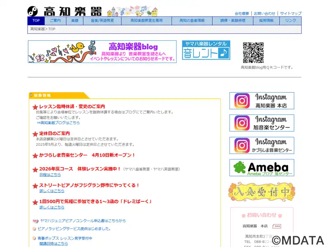Click 2026年度コース 体験レッスン実施中 heading
Image resolution: width=329 pixels, height=247 pixels.
80,169
